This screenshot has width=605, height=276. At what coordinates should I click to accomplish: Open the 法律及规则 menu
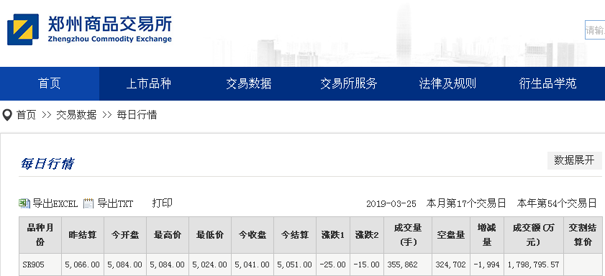(447, 83)
